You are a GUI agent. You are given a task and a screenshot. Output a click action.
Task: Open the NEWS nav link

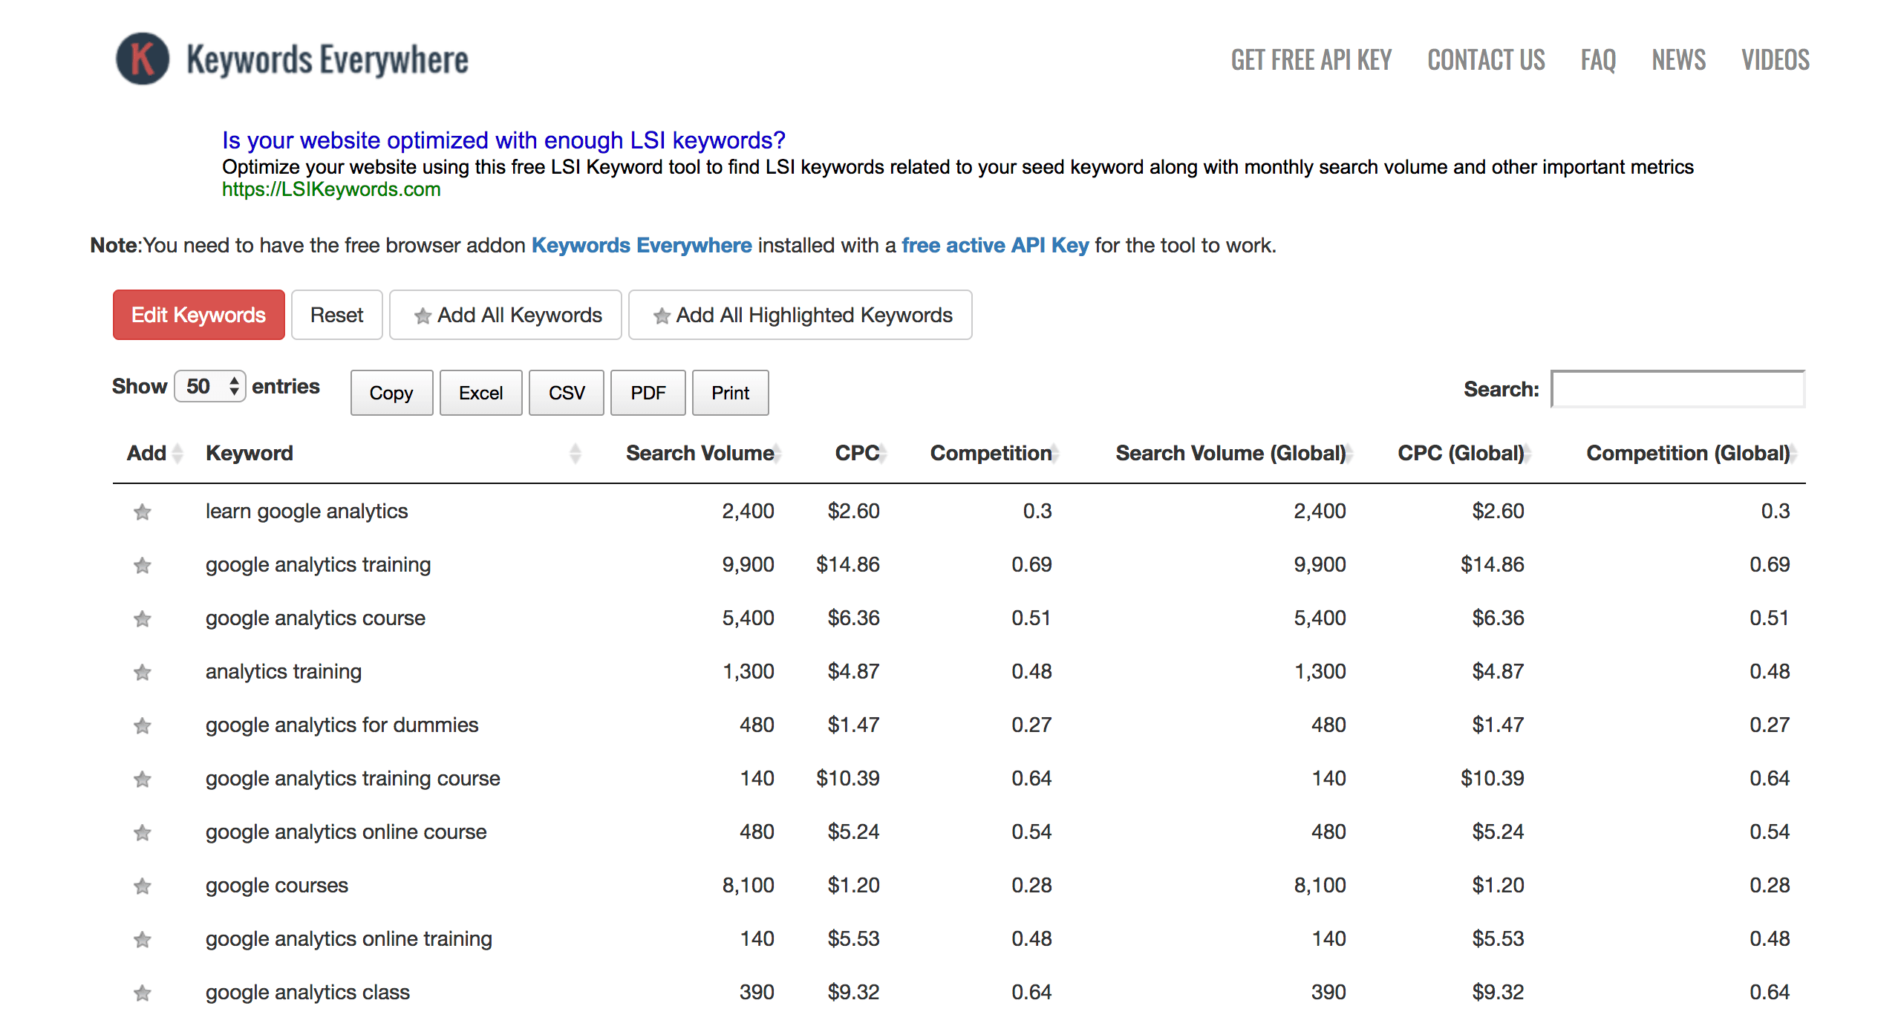click(x=1678, y=60)
